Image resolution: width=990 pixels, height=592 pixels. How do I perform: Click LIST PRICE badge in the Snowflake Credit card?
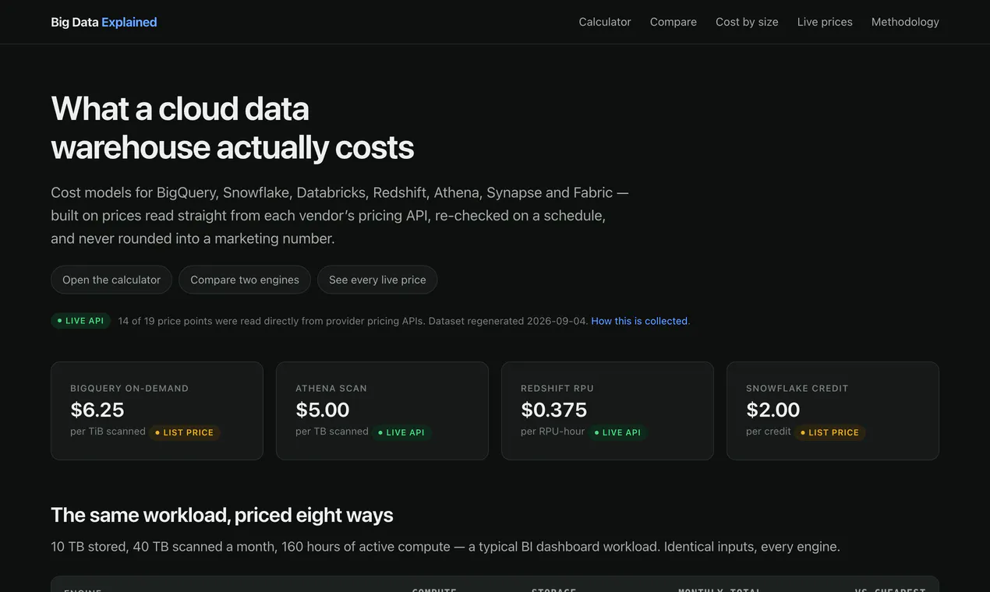pyautogui.click(x=829, y=432)
